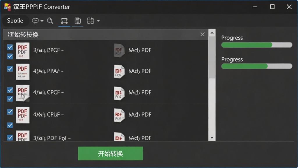Expand the dropdown arrow beside play bubble icon
Screen dimensions: 298x168
coord(42,21)
